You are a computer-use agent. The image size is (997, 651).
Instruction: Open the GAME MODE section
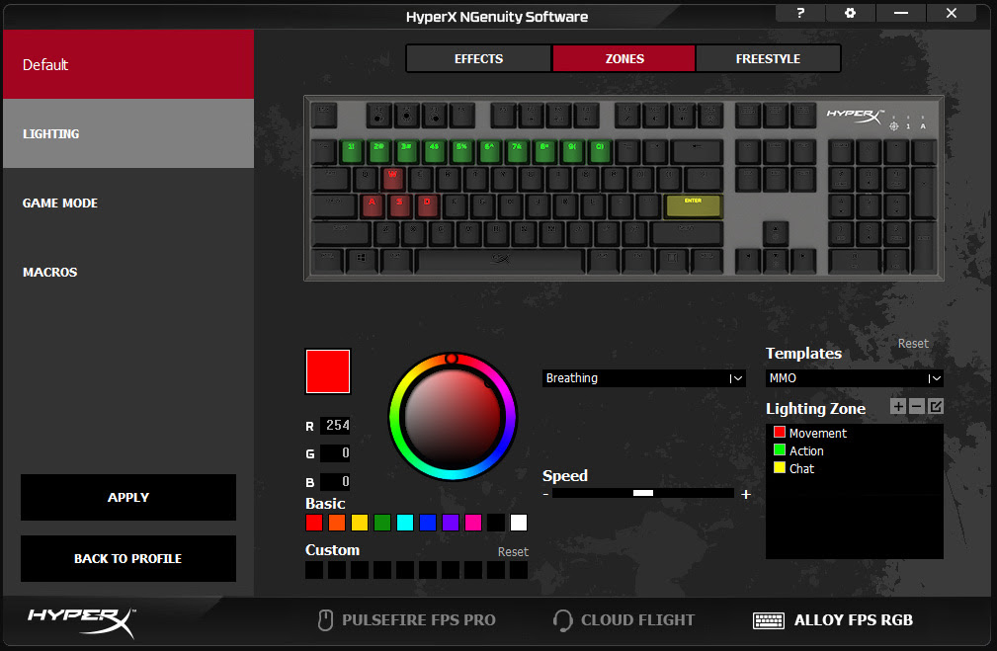tap(60, 203)
